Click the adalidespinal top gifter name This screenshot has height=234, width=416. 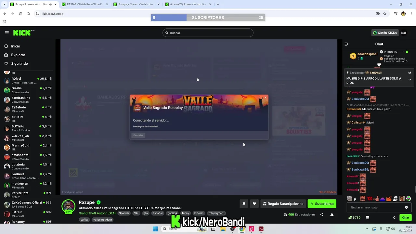coord(367,54)
